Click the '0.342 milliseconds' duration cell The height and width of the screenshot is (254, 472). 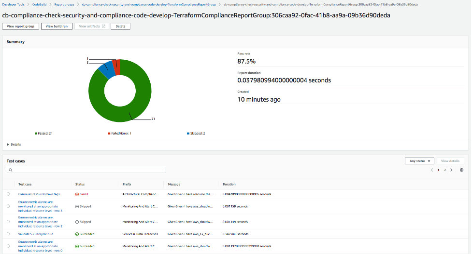235,234
